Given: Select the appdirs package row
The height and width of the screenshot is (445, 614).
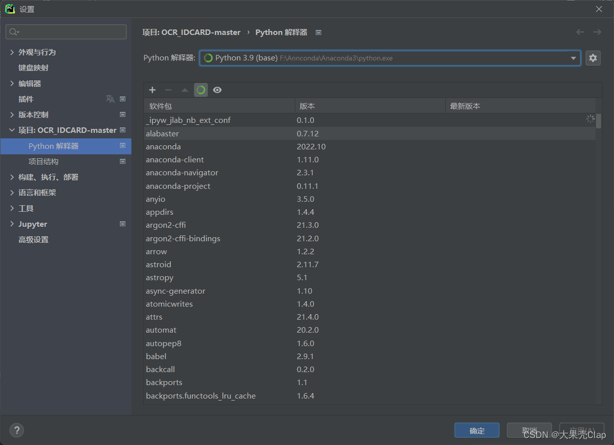Looking at the screenshot, I should [370, 212].
